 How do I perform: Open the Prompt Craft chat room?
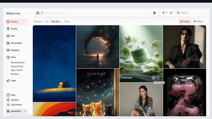(x=17, y=66)
